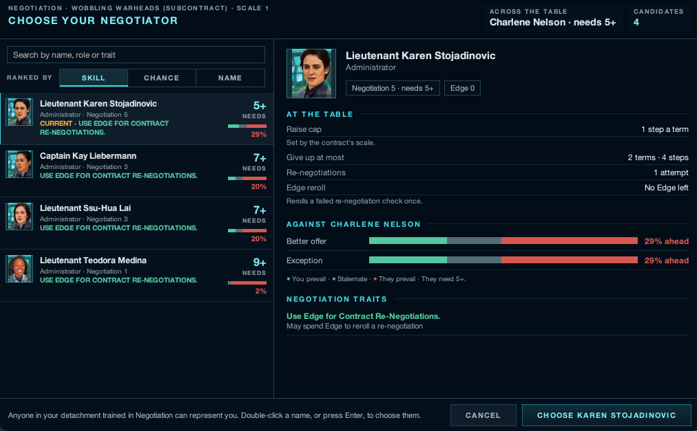The image size is (697, 431).
Task: Click the 'Edge 0' badge
Action: [462, 88]
